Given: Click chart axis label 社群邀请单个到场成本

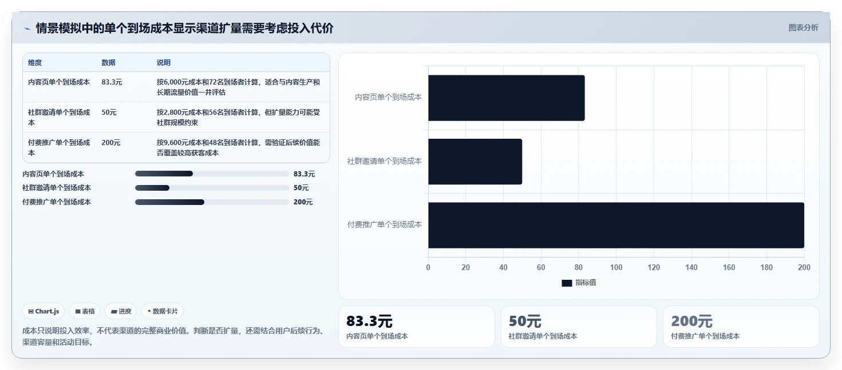Looking at the screenshot, I should click(385, 162).
